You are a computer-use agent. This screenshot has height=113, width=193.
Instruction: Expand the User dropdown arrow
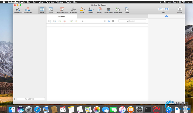84,9
